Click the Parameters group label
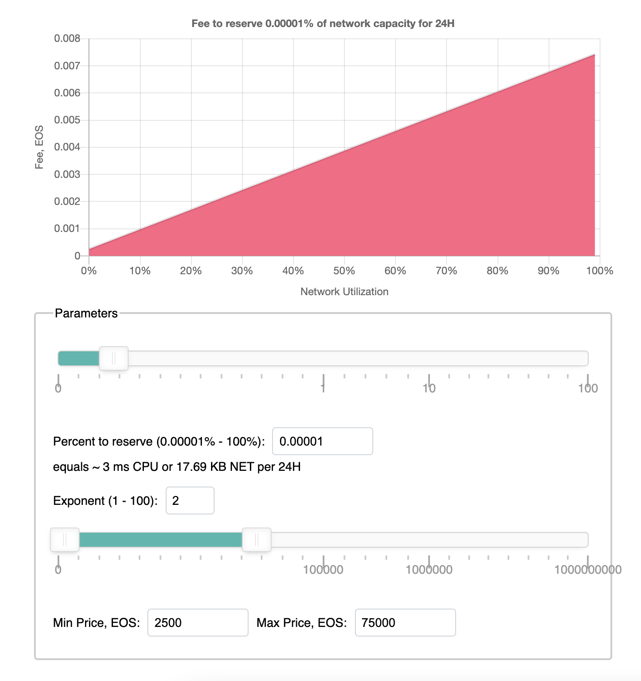 86,313
